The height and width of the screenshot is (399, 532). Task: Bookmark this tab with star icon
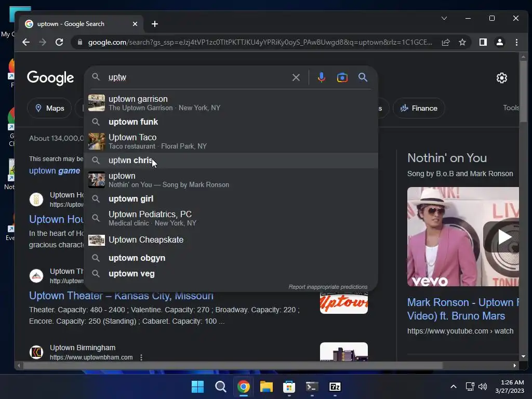(x=462, y=42)
